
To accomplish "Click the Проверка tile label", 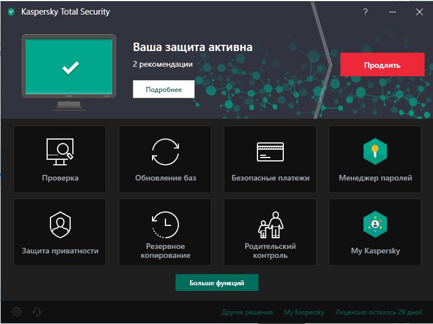I will [x=60, y=178].
